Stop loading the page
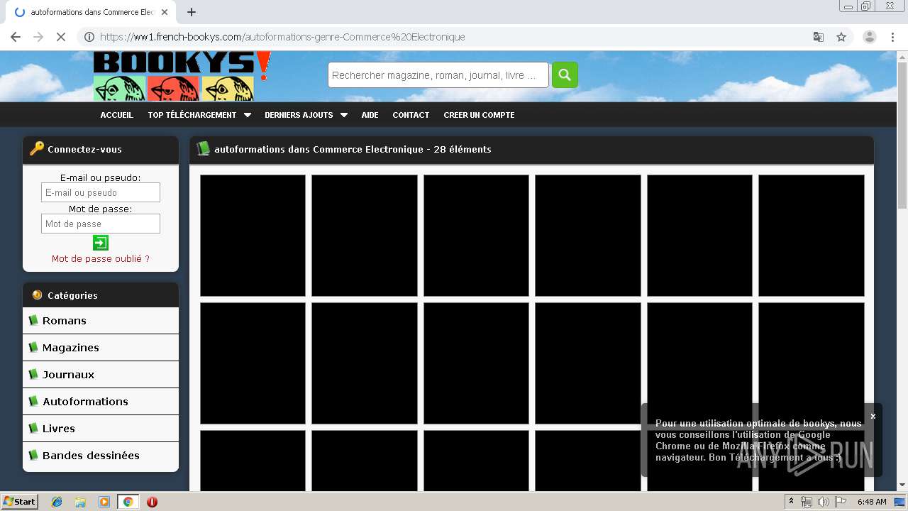The height and width of the screenshot is (511, 908). [x=61, y=37]
